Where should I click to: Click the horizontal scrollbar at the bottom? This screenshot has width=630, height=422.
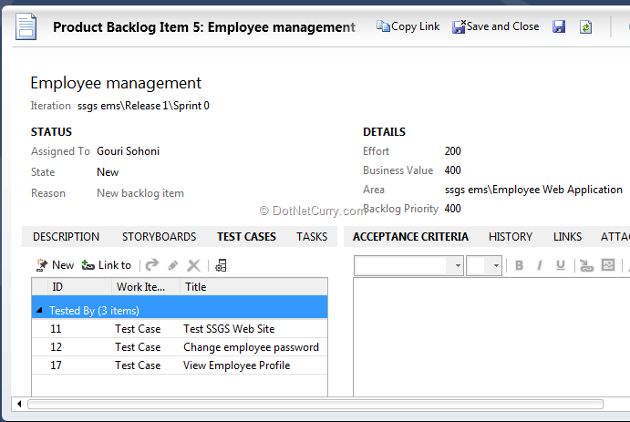coord(315,404)
